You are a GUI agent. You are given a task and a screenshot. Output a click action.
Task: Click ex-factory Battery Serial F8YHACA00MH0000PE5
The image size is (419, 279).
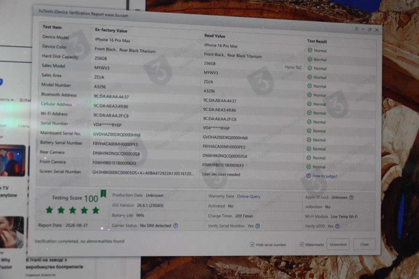coord(115,144)
